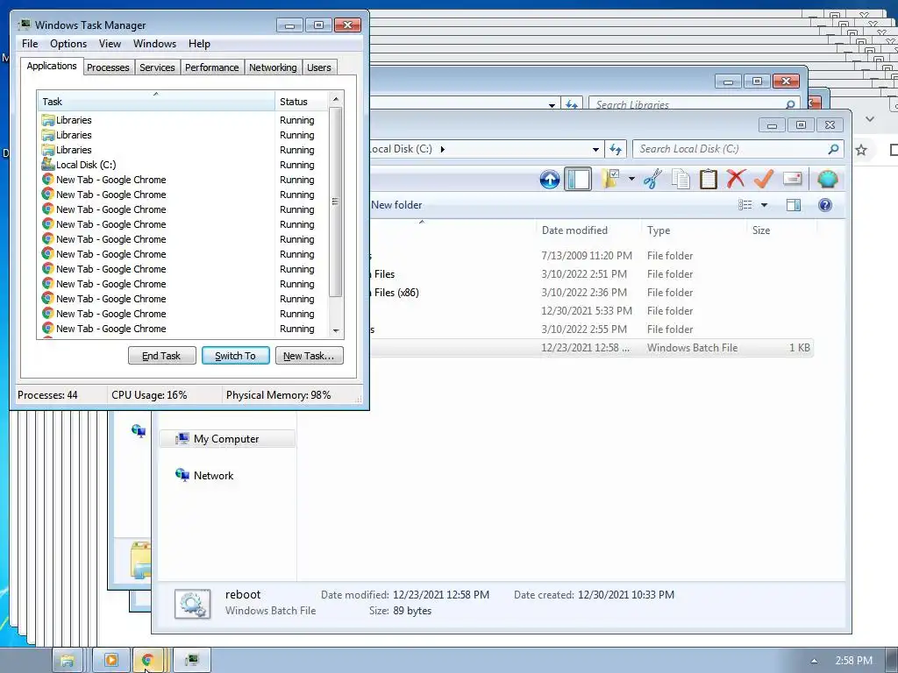Click the Paste clipboard icon
The height and width of the screenshot is (673, 898).
pos(708,179)
